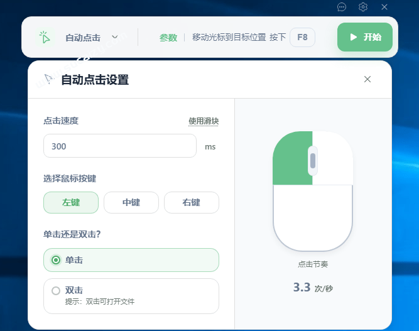419x331 pixels.
Task: Close the app window with top X
Action: tap(384, 7)
